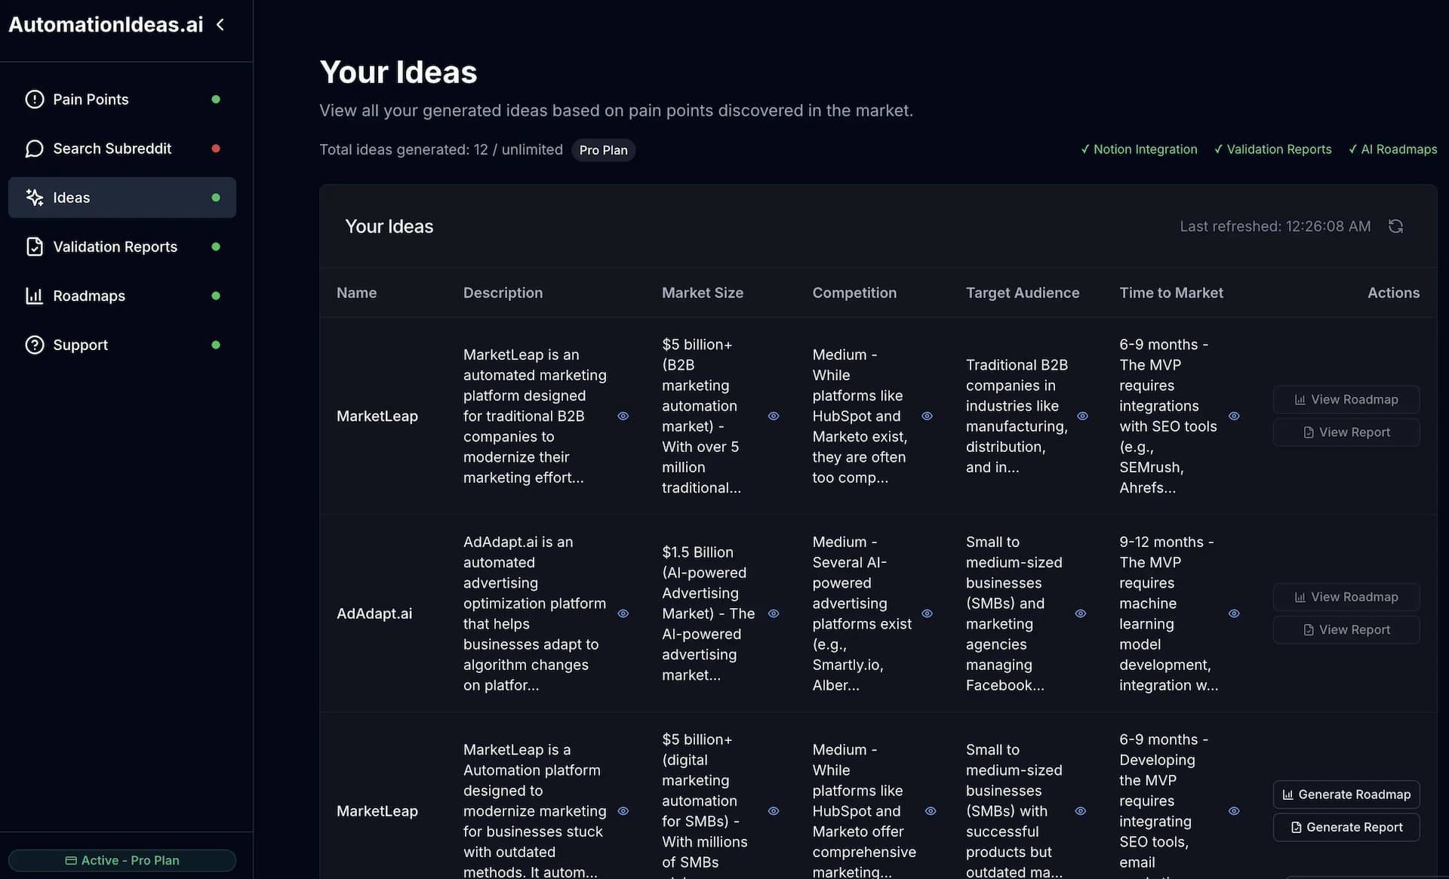
Task: Open the Support question mark icon
Action: (x=34, y=345)
